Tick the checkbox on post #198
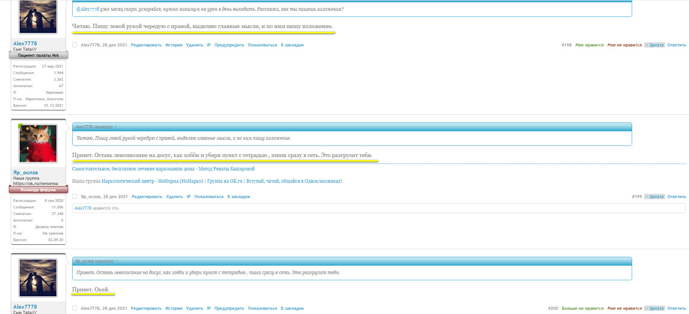Viewport: 689px width, 314px height. pyautogui.click(x=75, y=45)
